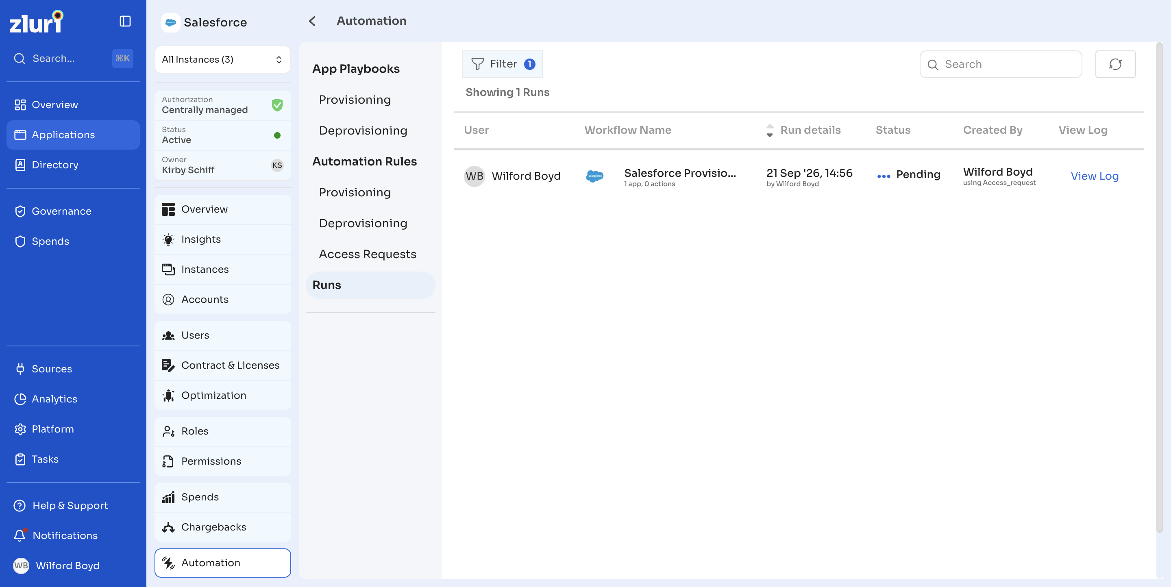Open the global Search box in sidebar
The width and height of the screenshot is (1171, 587).
73,59
